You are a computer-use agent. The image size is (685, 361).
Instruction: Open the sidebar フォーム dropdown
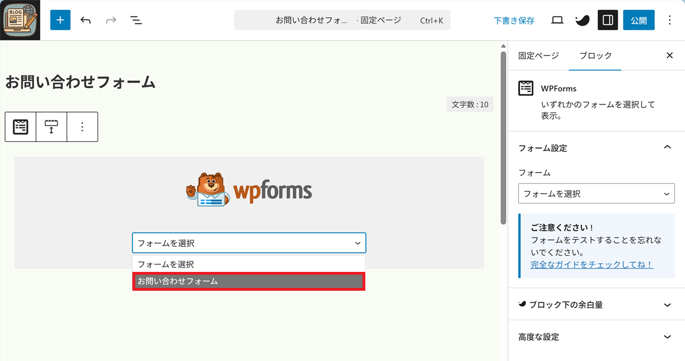(x=596, y=194)
